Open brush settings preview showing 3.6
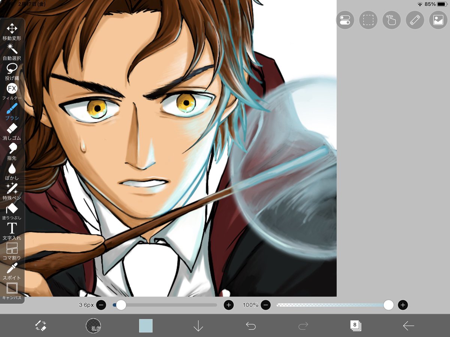Image resolution: width=450 pixels, height=337 pixels. [93, 326]
